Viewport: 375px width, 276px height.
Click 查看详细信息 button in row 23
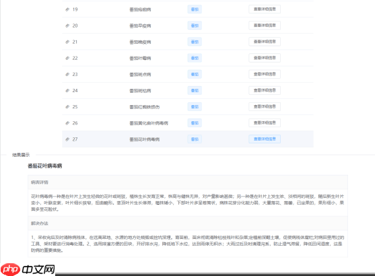point(265,74)
